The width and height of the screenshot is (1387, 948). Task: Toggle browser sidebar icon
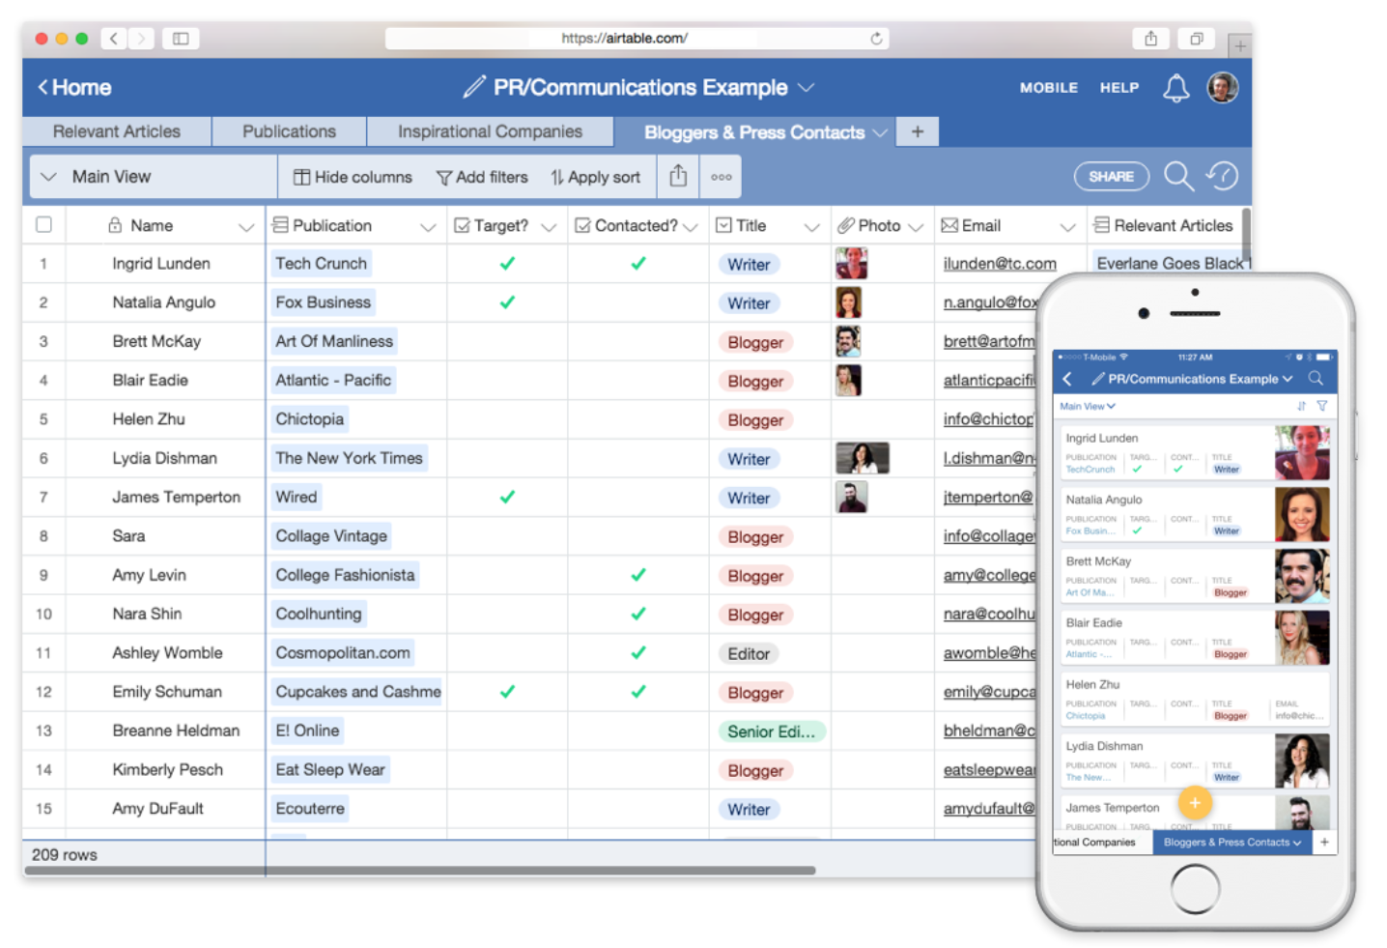pos(181,39)
